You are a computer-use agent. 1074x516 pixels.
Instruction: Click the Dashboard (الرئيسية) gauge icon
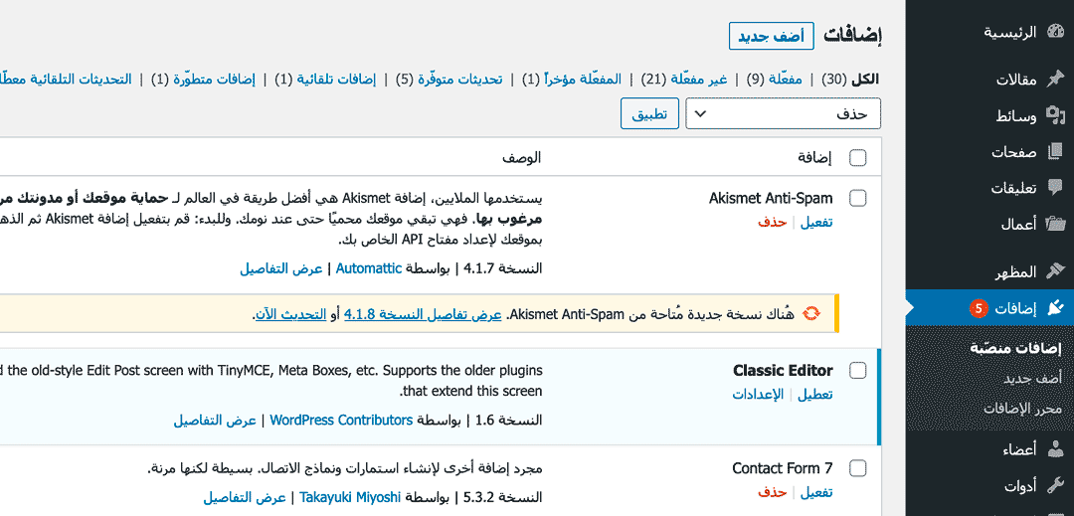pyautogui.click(x=1054, y=32)
